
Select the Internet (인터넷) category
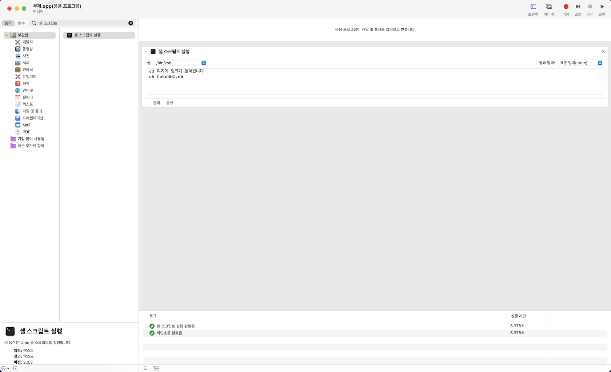point(28,91)
